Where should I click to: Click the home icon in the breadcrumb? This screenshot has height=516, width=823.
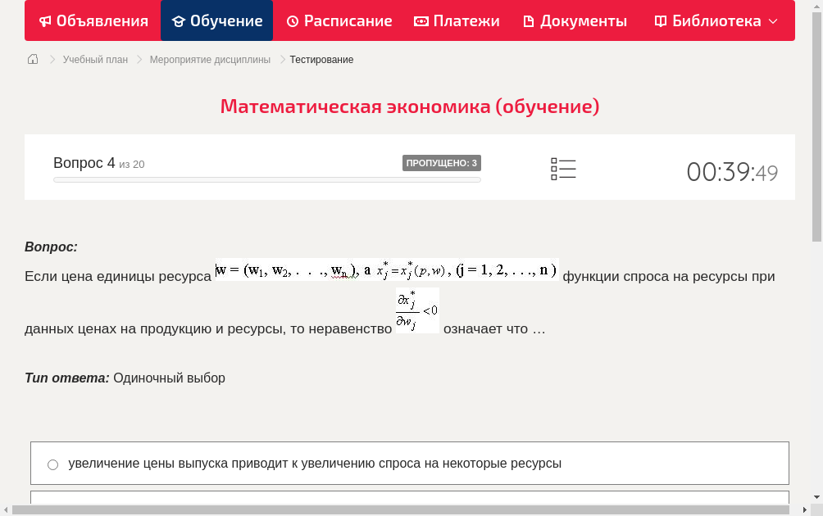[33, 59]
